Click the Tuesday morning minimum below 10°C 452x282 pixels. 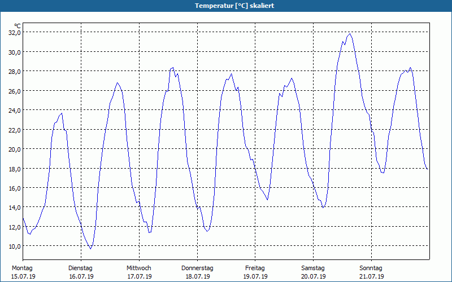(x=90, y=249)
